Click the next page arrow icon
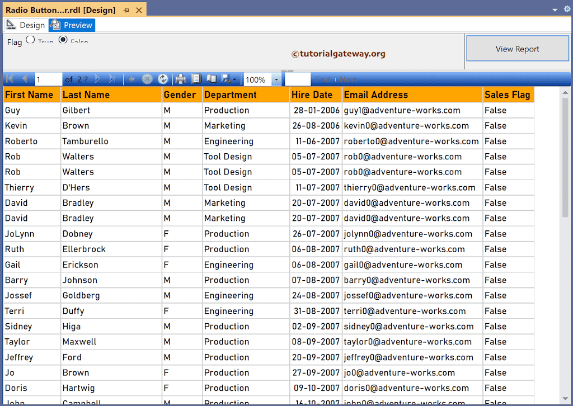573x406 pixels. tap(96, 79)
